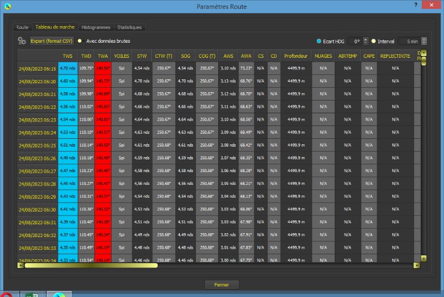Select row 24/08/2023 06:26
This screenshot has height=297, width=444.
tap(37, 158)
